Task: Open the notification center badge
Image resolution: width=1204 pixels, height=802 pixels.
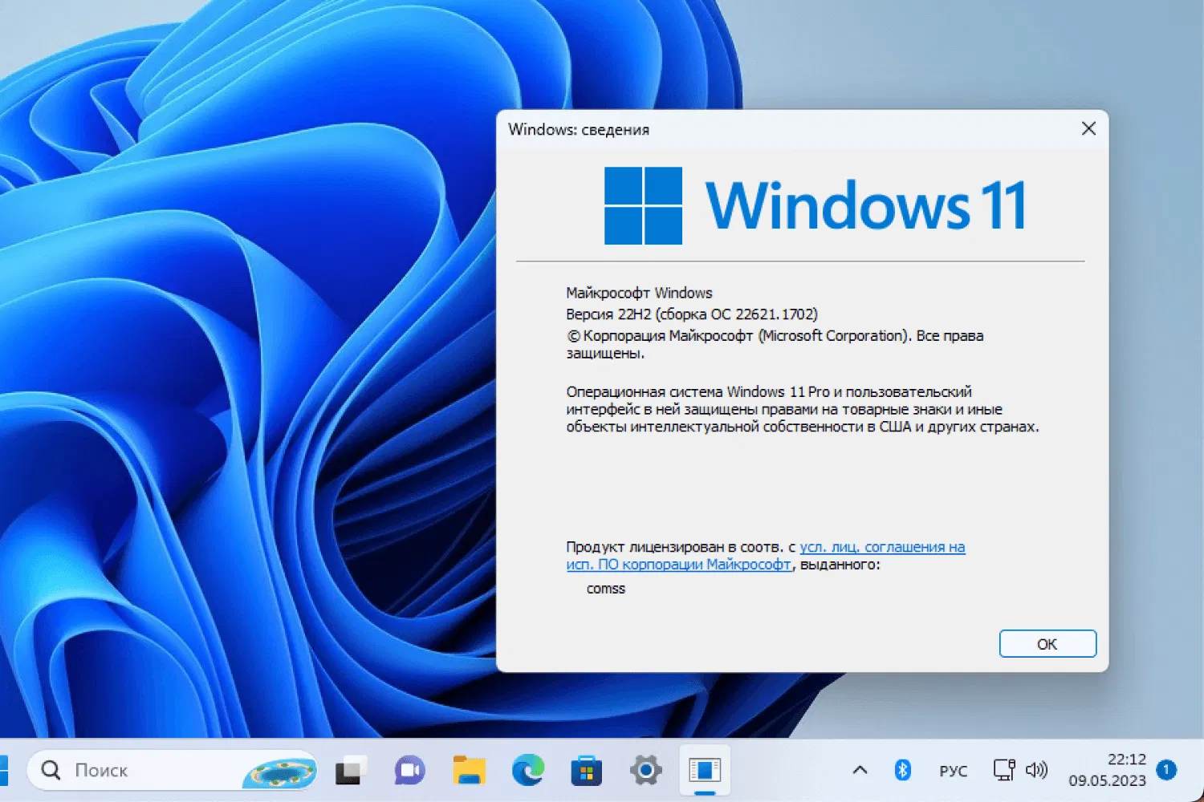Action: coord(1165,770)
